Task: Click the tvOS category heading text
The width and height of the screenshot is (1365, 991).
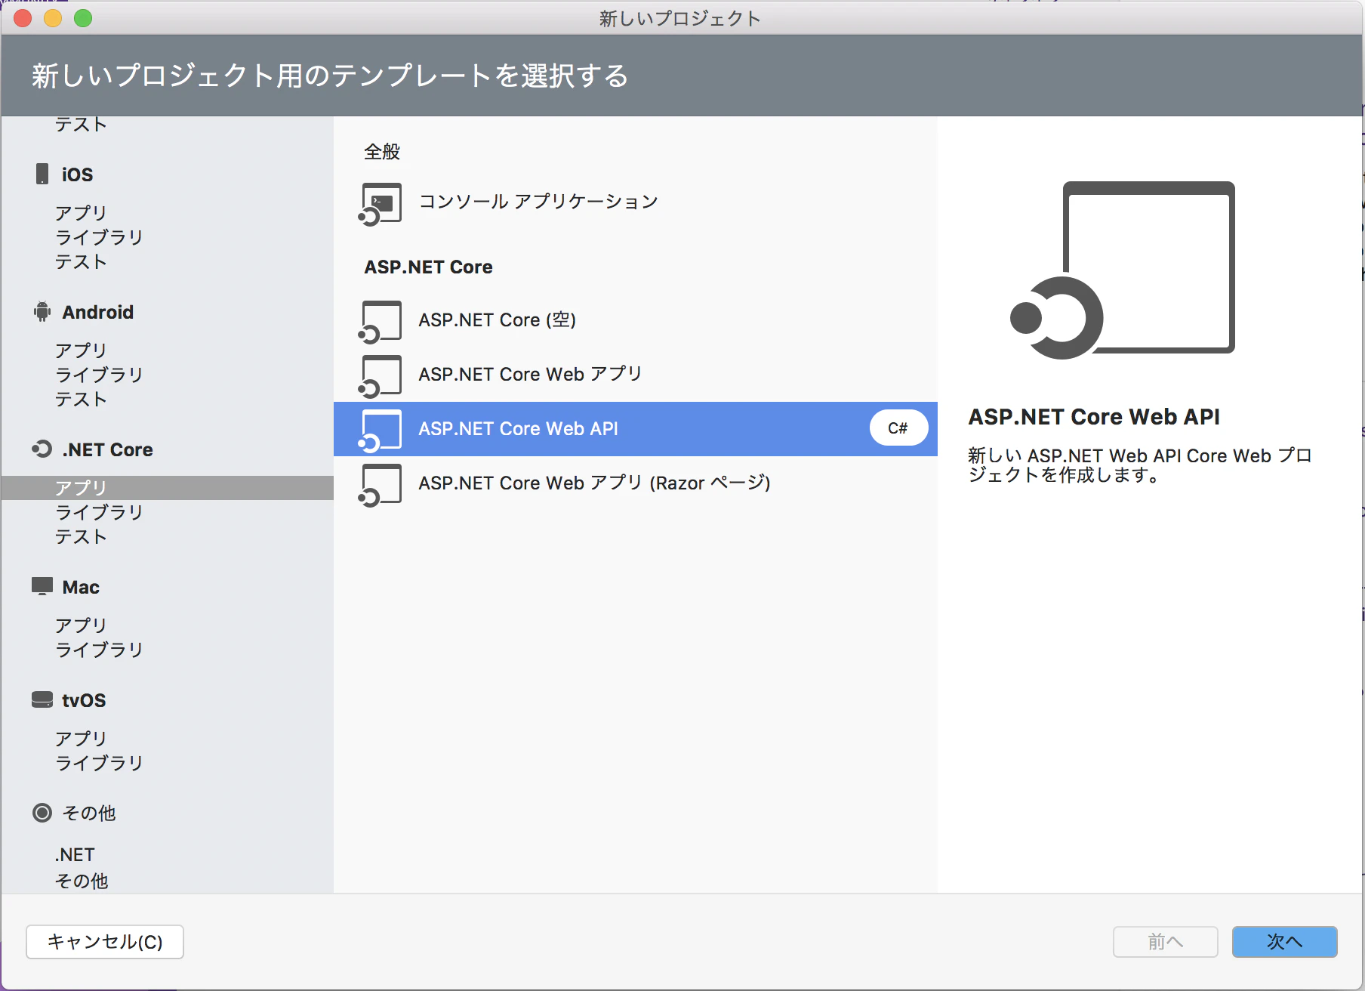Action: click(84, 700)
